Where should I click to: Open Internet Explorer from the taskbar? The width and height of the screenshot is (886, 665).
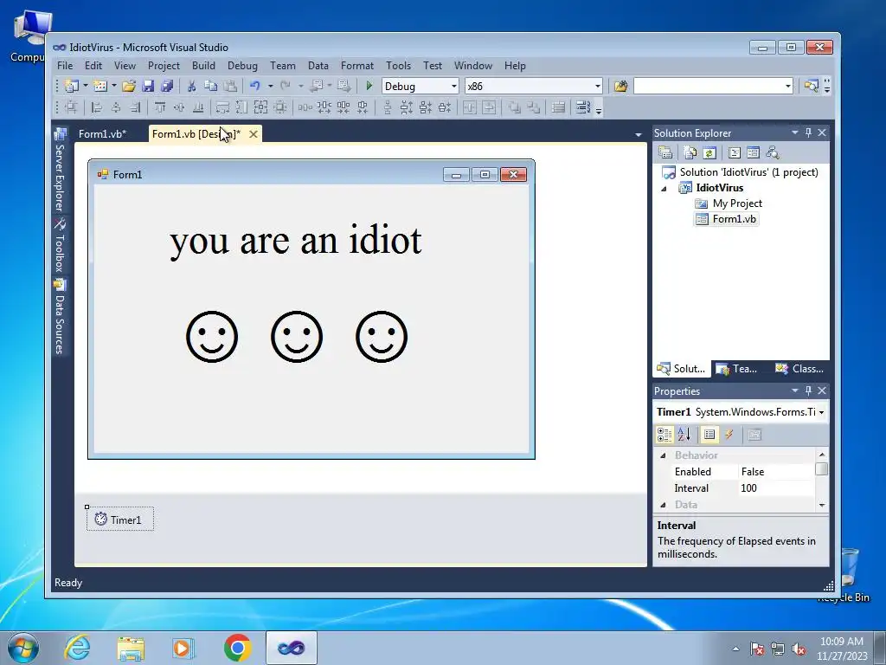pyautogui.click(x=77, y=648)
